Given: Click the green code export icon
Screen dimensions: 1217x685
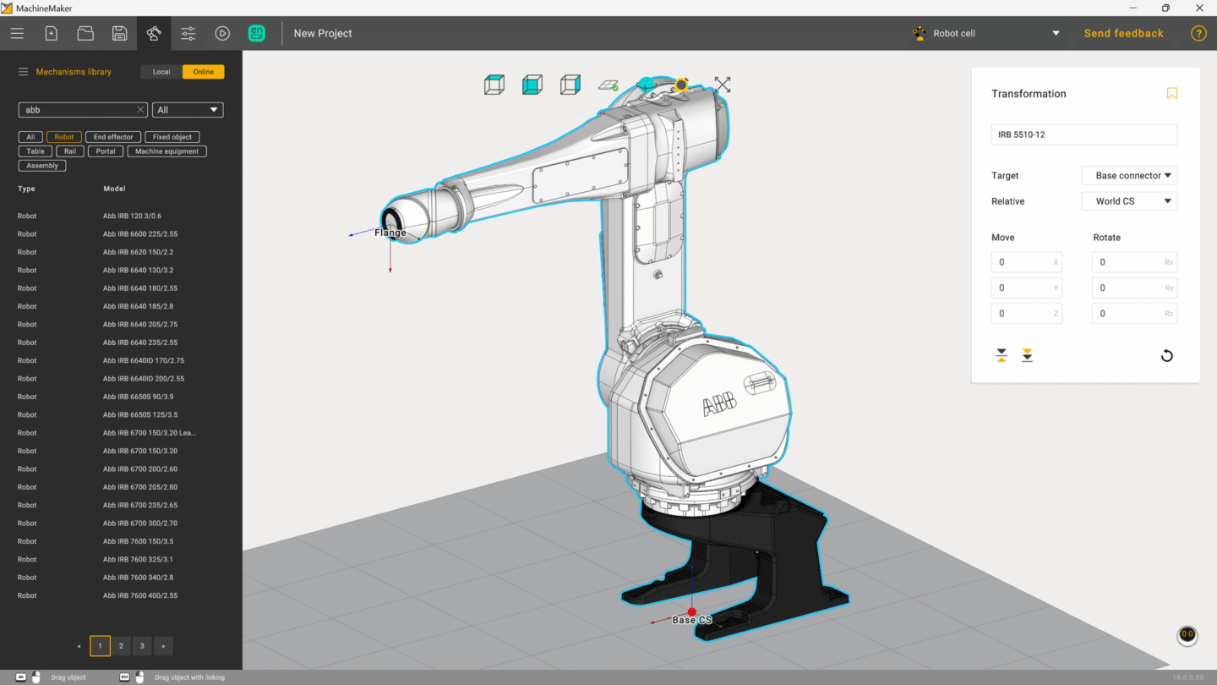Looking at the screenshot, I should click(257, 33).
